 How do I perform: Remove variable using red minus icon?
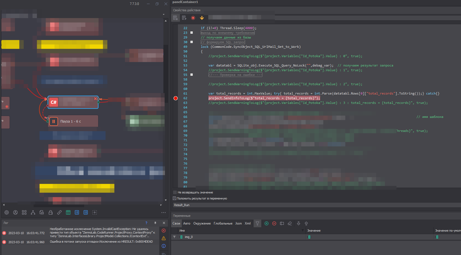pos(274,223)
